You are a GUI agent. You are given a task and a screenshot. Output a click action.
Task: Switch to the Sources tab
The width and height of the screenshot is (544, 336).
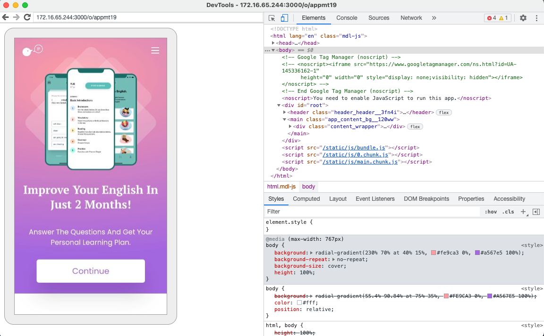pyautogui.click(x=379, y=18)
